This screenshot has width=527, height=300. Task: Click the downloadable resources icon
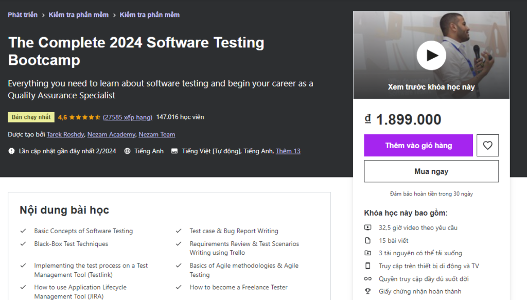point(368,253)
